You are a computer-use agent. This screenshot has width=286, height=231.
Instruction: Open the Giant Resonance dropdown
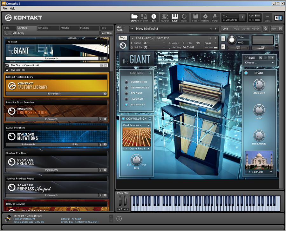(136, 125)
